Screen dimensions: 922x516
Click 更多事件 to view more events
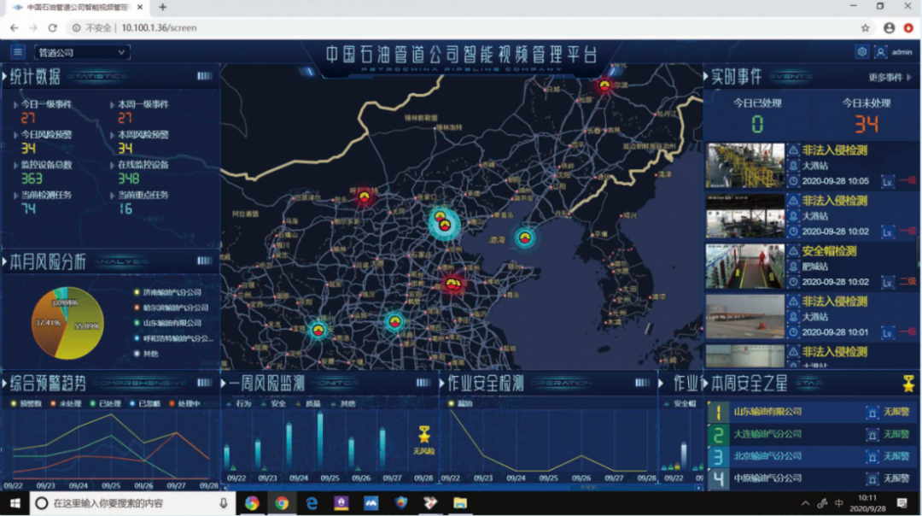890,78
